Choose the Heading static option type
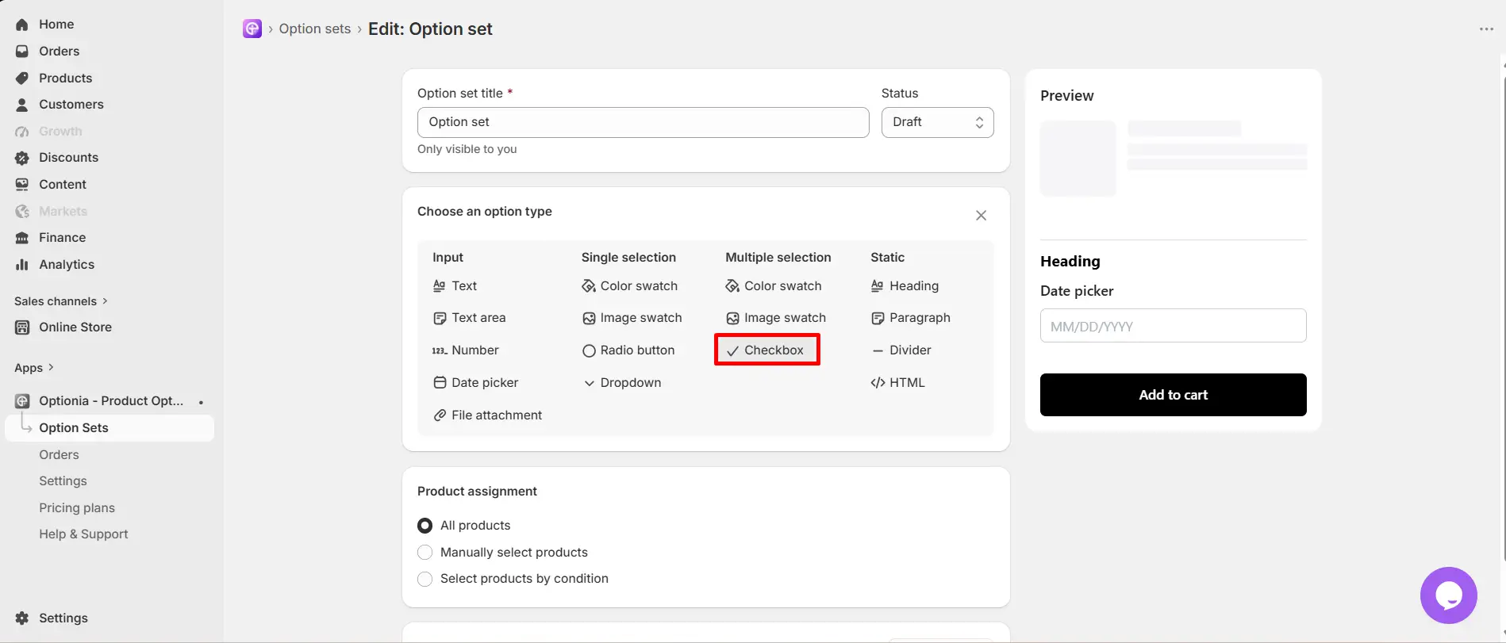Image resolution: width=1506 pixels, height=643 pixels. [905, 286]
